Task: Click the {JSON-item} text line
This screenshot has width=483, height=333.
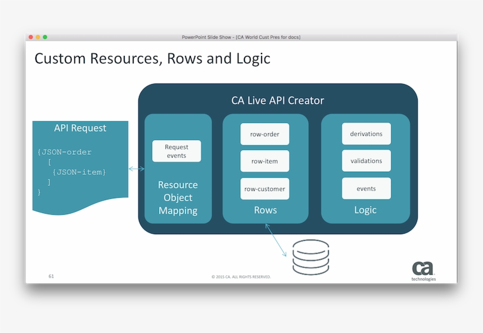Action: point(79,172)
